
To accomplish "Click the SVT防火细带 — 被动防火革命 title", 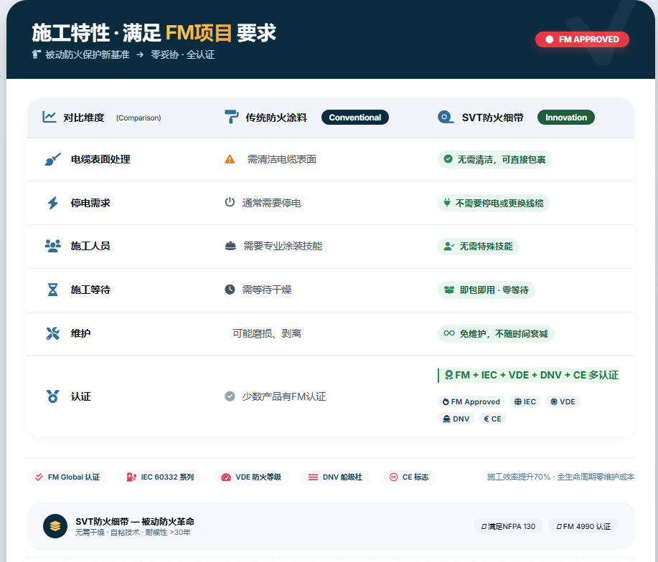I will [135, 521].
